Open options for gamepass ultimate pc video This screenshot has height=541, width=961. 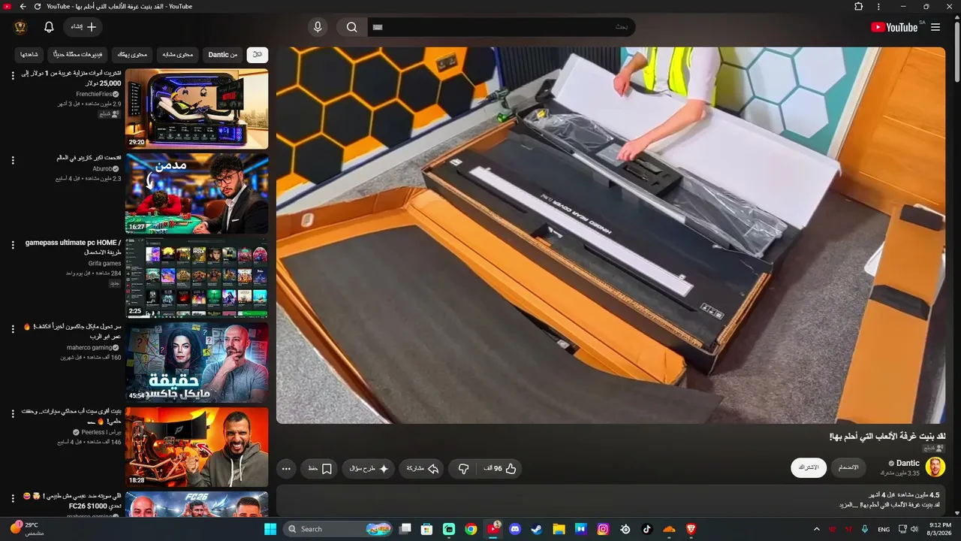(x=13, y=245)
